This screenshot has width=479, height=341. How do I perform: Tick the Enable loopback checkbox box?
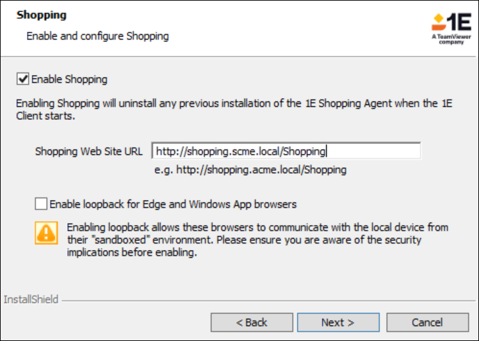click(x=42, y=204)
